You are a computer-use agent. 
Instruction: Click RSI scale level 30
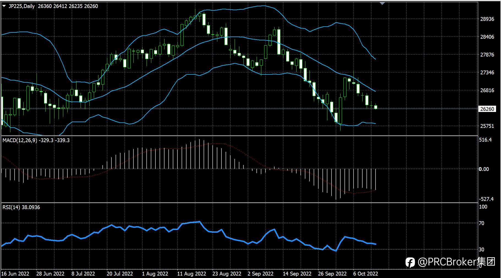click(481, 249)
